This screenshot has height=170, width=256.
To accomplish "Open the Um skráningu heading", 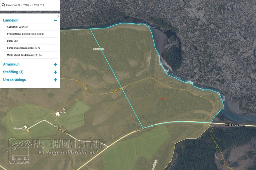I will [15, 80].
